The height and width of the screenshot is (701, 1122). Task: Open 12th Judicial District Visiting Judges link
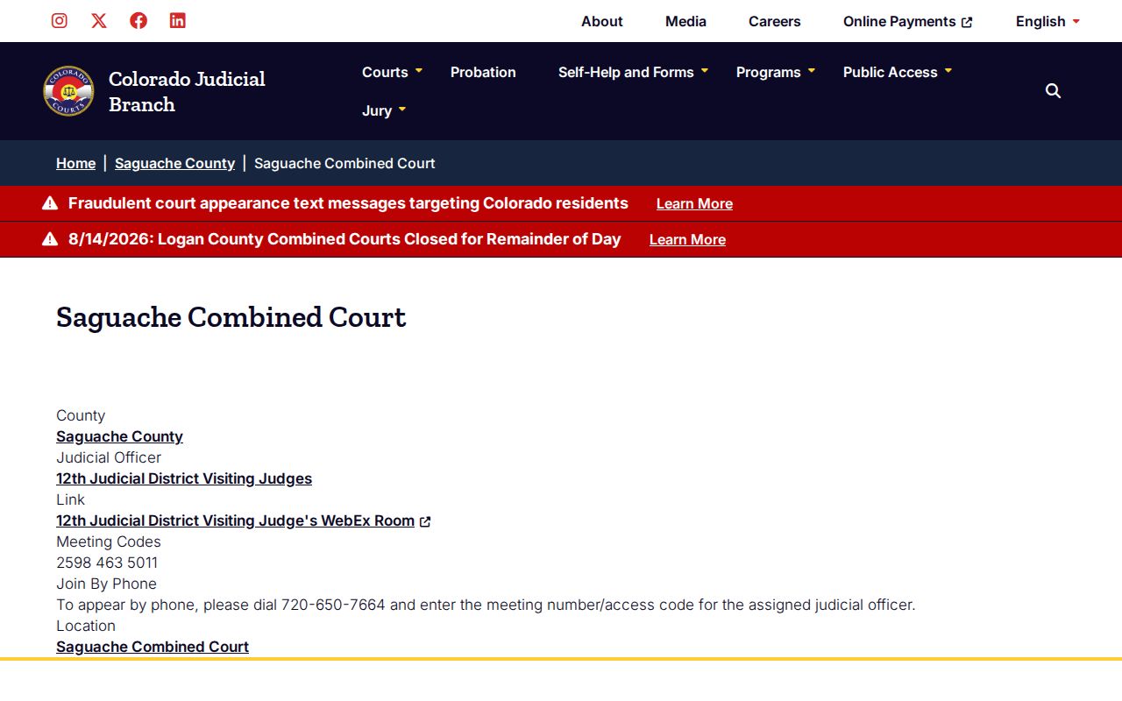[x=184, y=478]
